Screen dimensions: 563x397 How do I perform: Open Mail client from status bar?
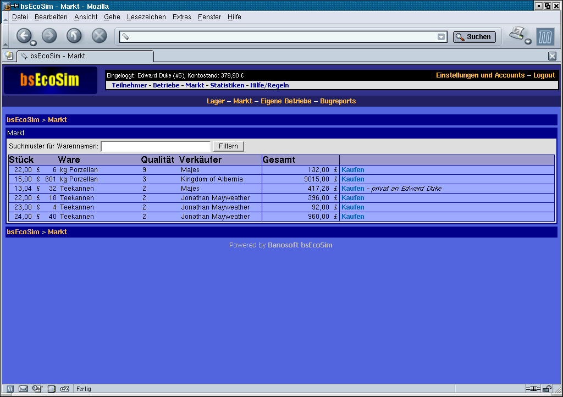pyautogui.click(x=24, y=389)
